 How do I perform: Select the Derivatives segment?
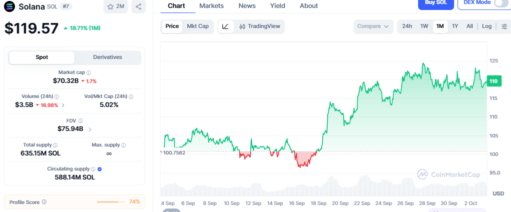click(107, 57)
